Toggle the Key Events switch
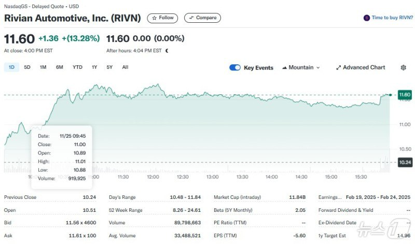This screenshot has height=244, width=415. (235, 68)
